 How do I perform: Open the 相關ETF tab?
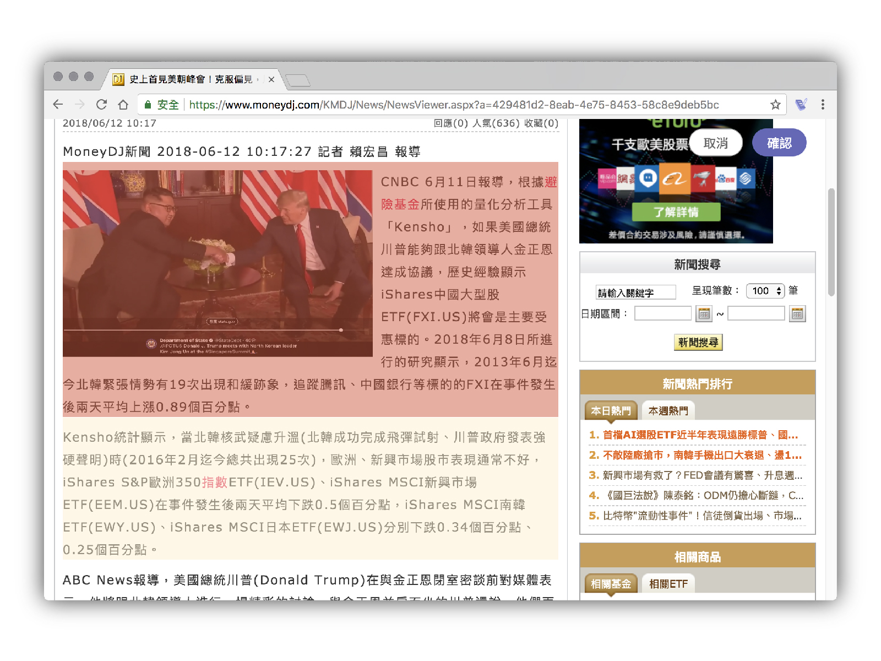click(668, 584)
